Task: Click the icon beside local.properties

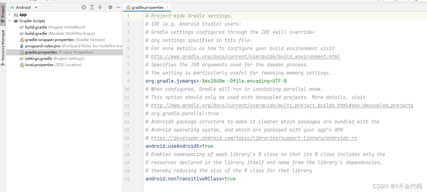Action: (x=22, y=65)
